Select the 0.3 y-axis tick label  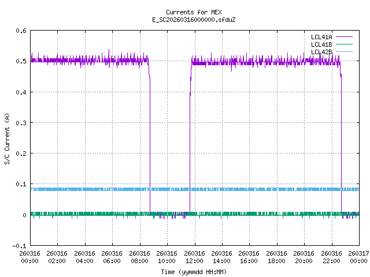click(x=20, y=123)
